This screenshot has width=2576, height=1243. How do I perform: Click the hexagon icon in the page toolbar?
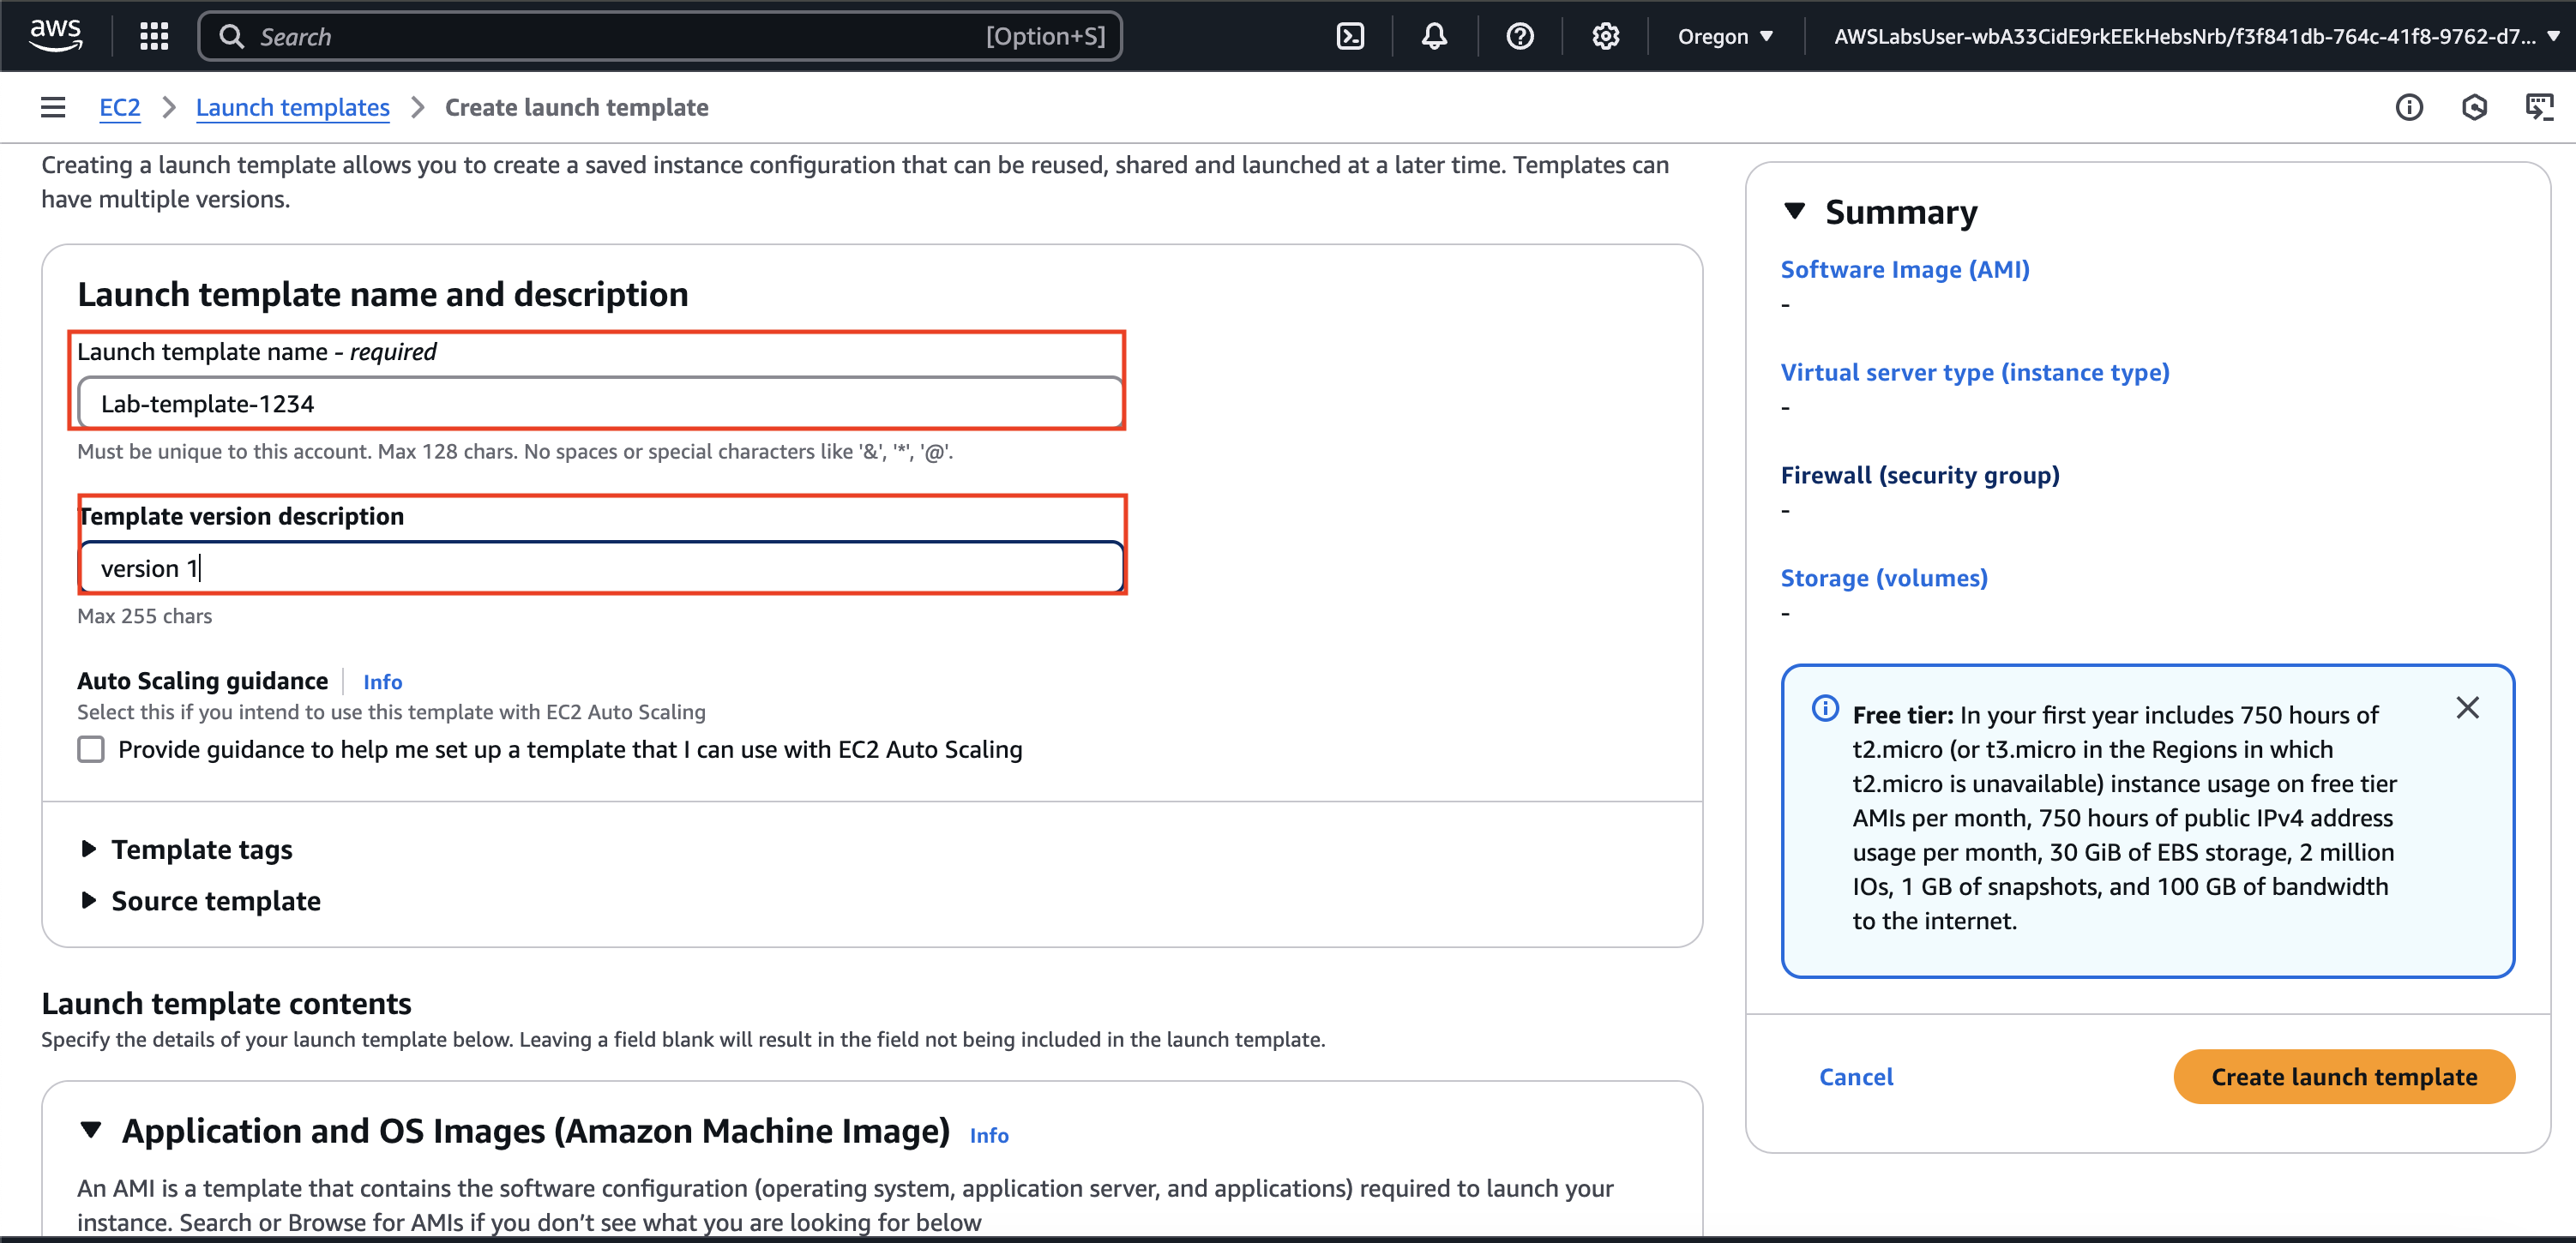(x=2474, y=107)
